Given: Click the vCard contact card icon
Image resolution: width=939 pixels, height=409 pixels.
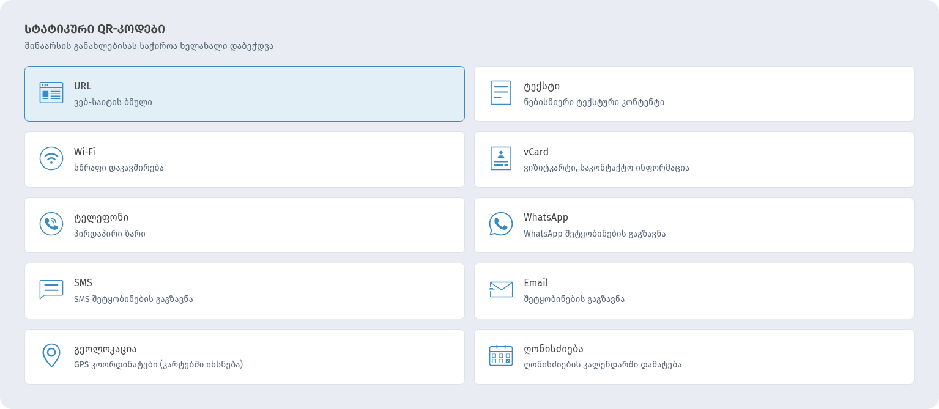Looking at the screenshot, I should coord(501,158).
